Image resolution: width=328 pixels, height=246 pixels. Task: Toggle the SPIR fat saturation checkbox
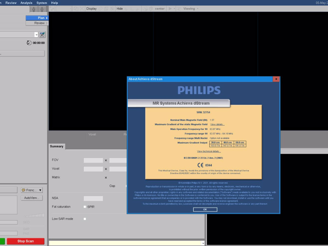pyautogui.click(x=85, y=207)
